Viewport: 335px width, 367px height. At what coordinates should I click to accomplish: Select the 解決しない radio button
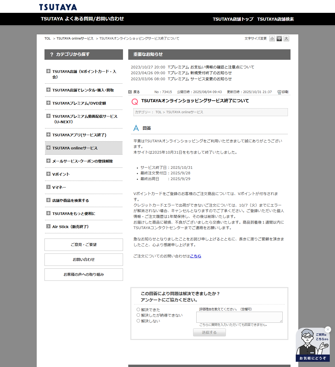pos(138,321)
